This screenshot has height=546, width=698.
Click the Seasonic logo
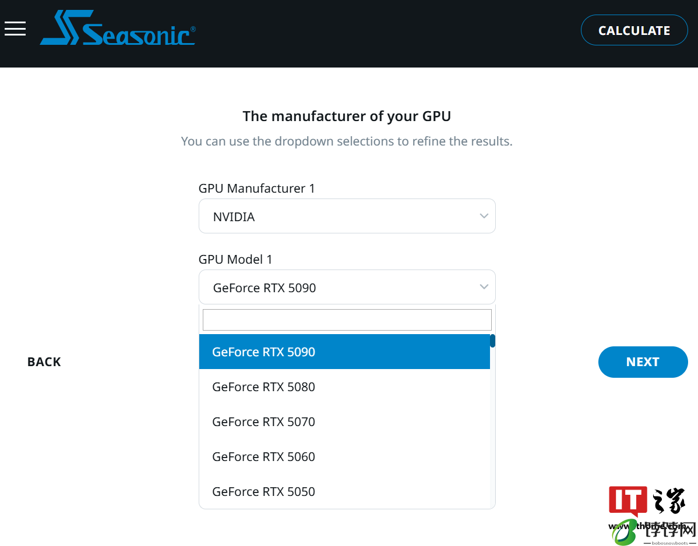tap(118, 27)
